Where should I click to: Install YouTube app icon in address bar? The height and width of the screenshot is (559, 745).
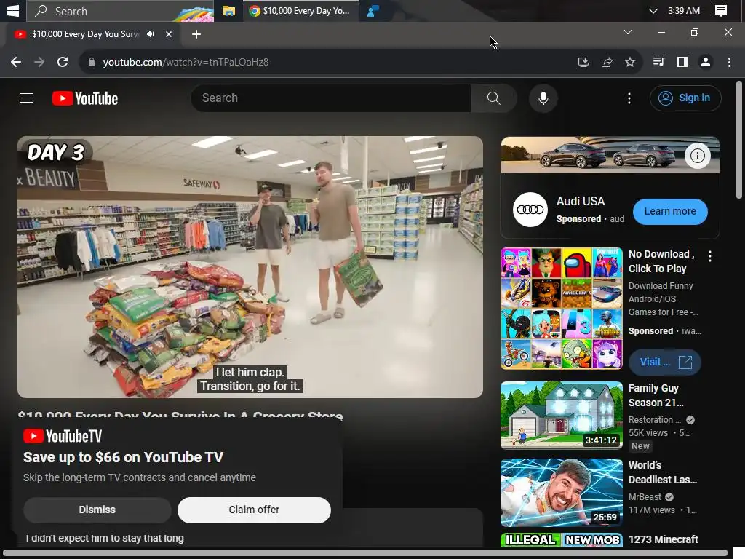583,63
